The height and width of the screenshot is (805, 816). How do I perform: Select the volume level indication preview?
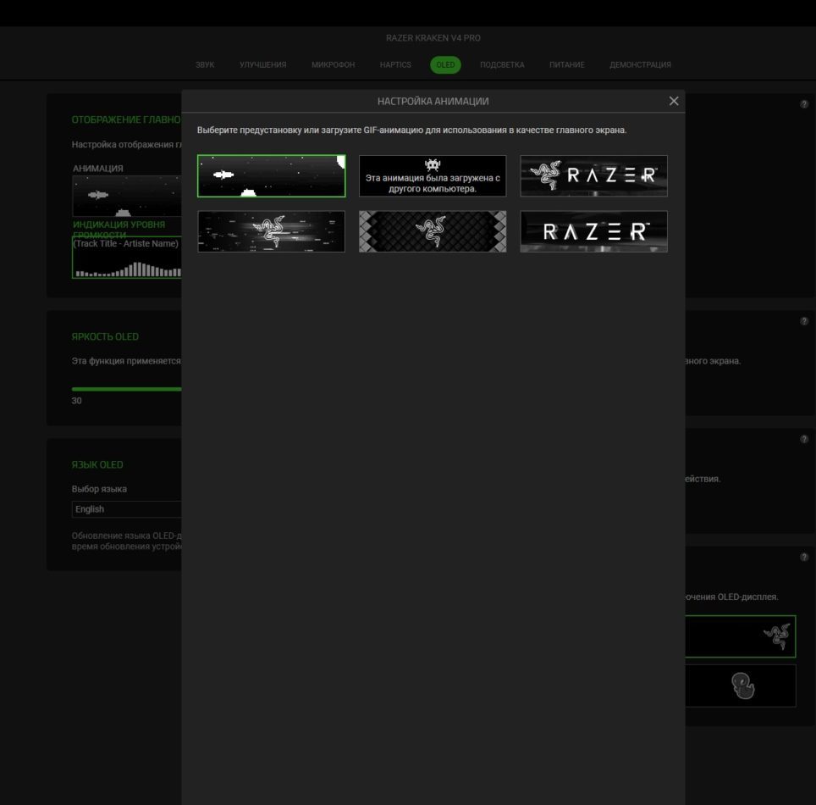(126, 258)
